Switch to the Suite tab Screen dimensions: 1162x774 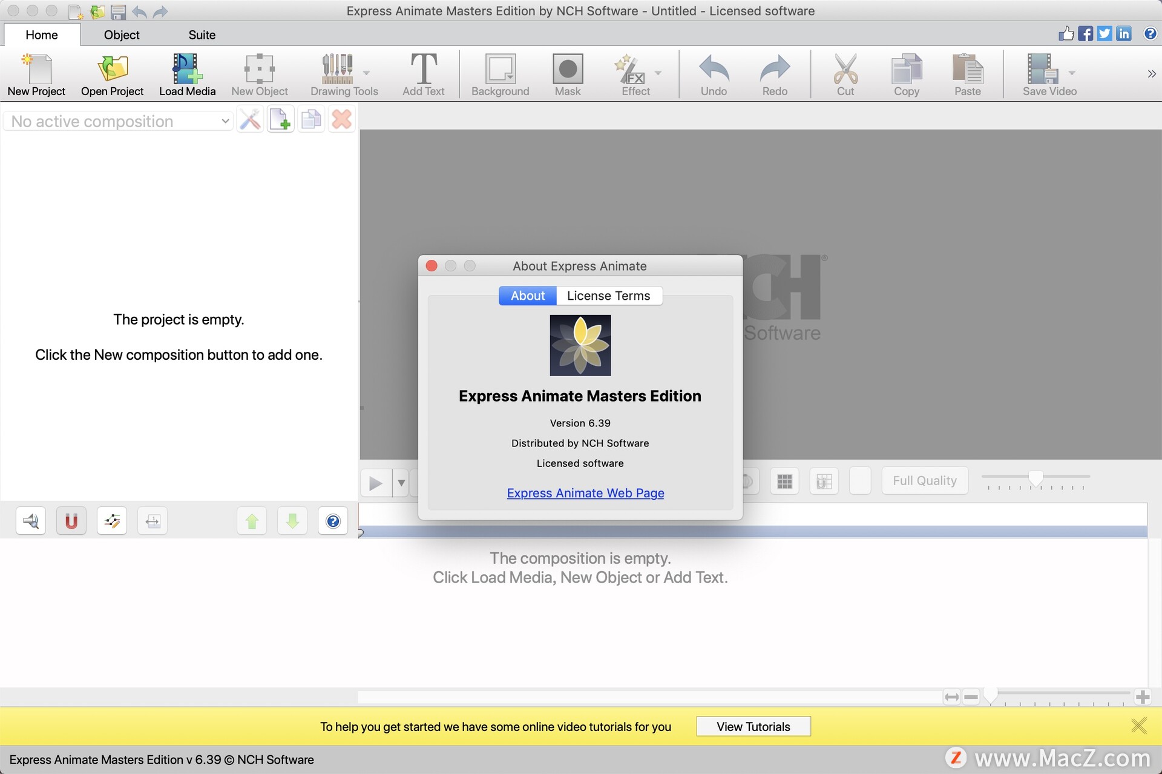(x=202, y=35)
